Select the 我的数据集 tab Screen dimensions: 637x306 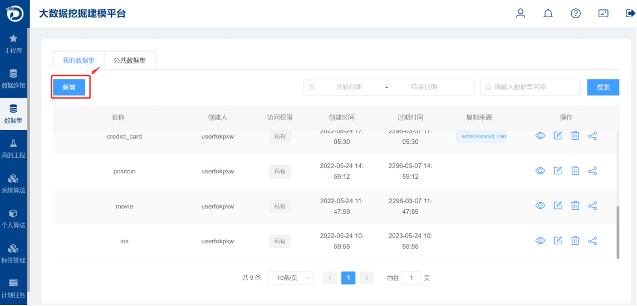click(79, 61)
